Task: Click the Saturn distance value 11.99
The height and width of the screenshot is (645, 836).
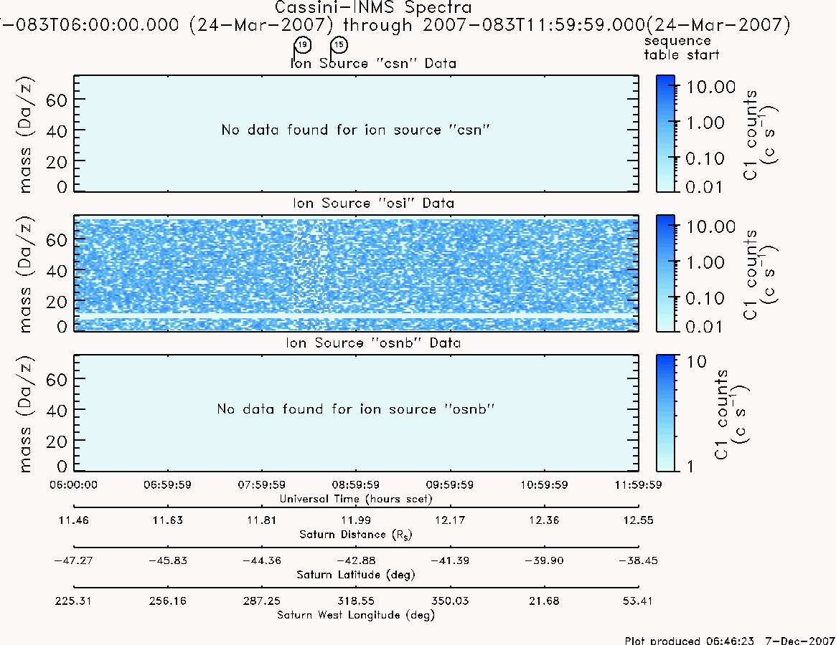Action: point(356,520)
